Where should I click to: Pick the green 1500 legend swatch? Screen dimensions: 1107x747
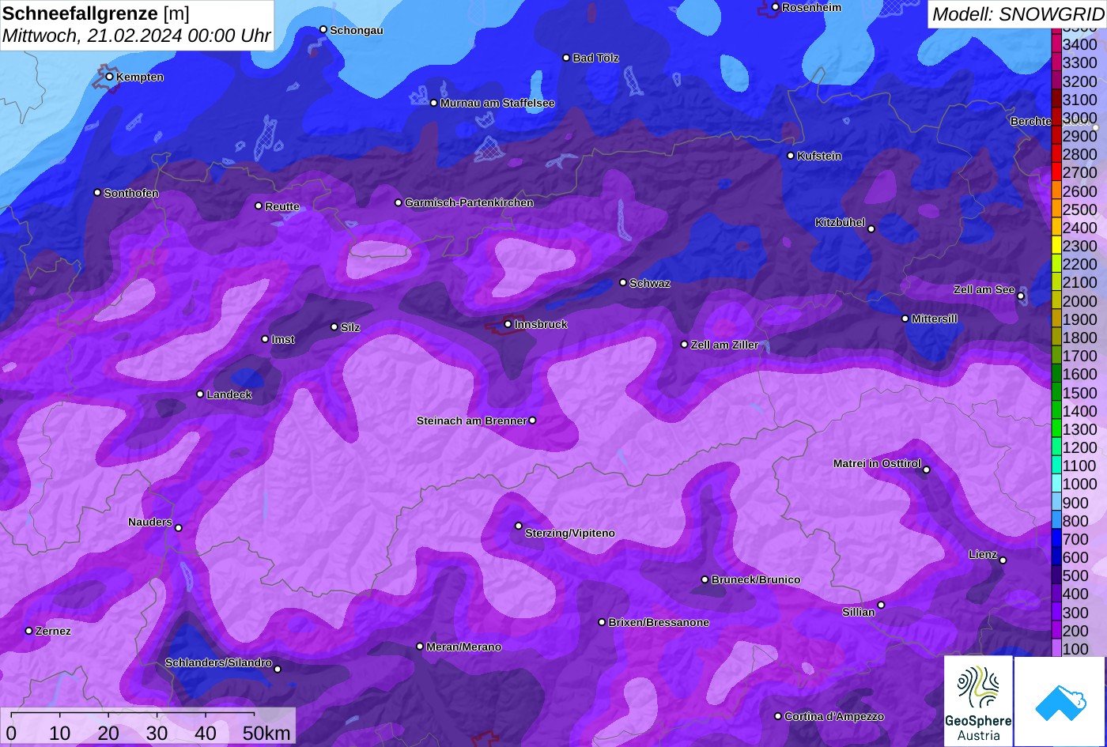point(1056,393)
